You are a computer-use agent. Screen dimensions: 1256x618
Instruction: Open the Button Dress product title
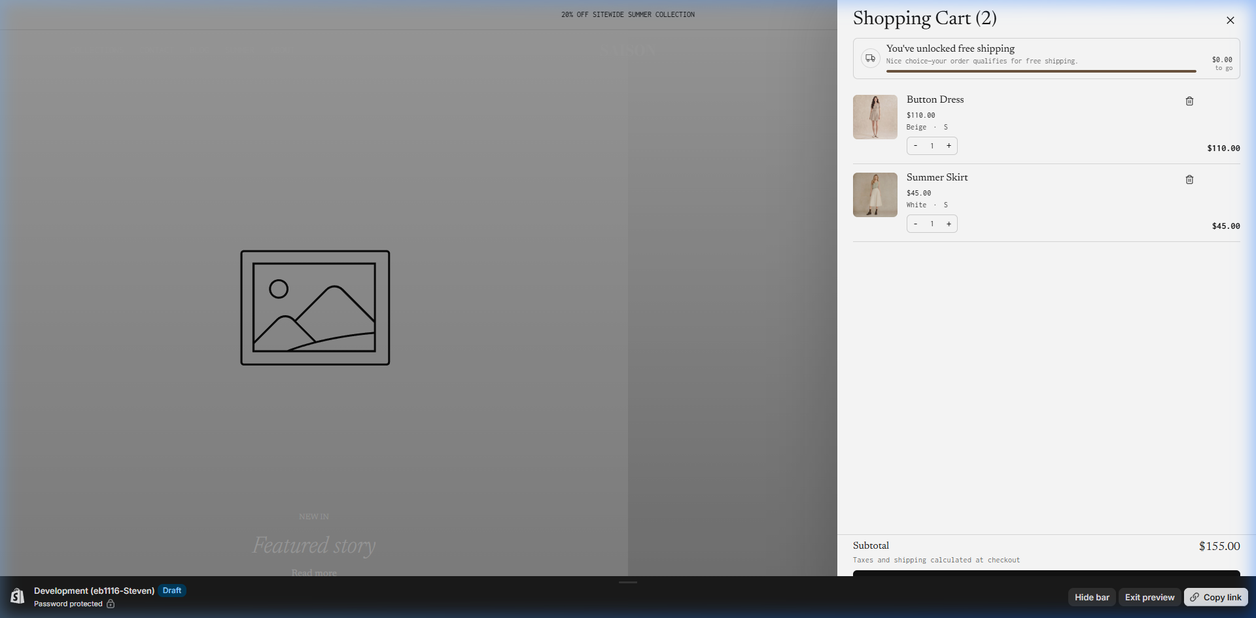pos(935,99)
